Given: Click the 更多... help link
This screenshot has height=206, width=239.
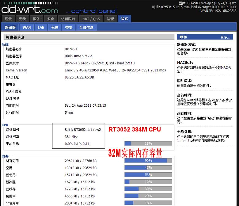Looking at the screenshot, I should (225, 37).
